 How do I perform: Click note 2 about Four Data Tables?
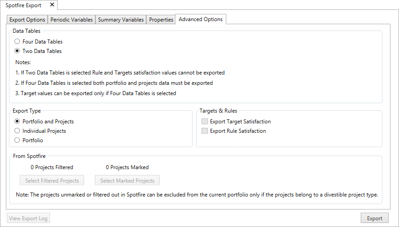(114, 83)
